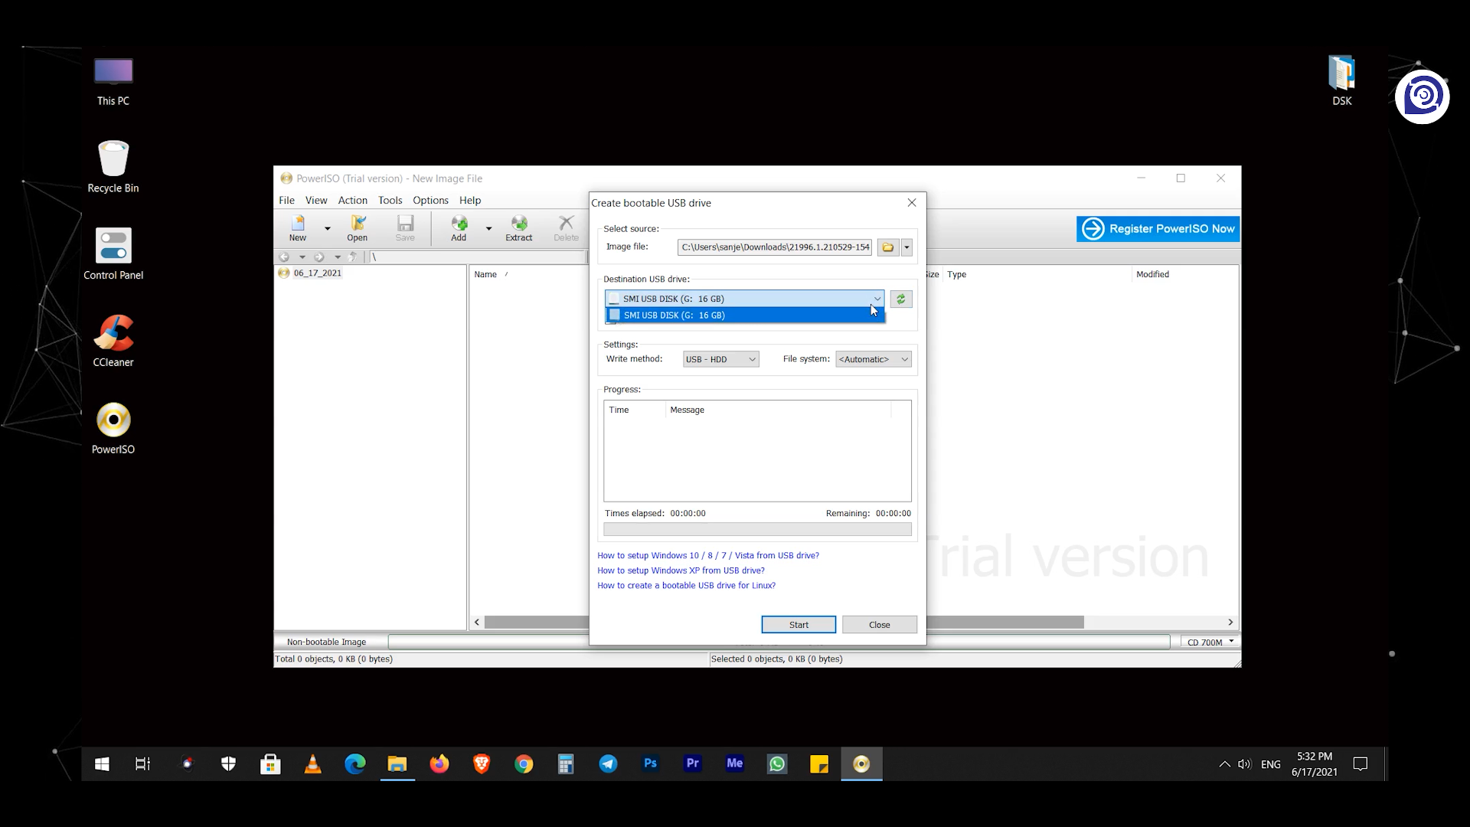This screenshot has width=1470, height=827.
Task: Expand the Forward history dropdown arrow
Action: 338,257
